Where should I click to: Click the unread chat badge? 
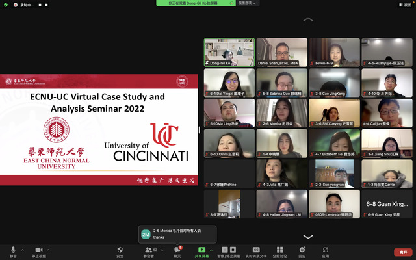tap(181, 248)
